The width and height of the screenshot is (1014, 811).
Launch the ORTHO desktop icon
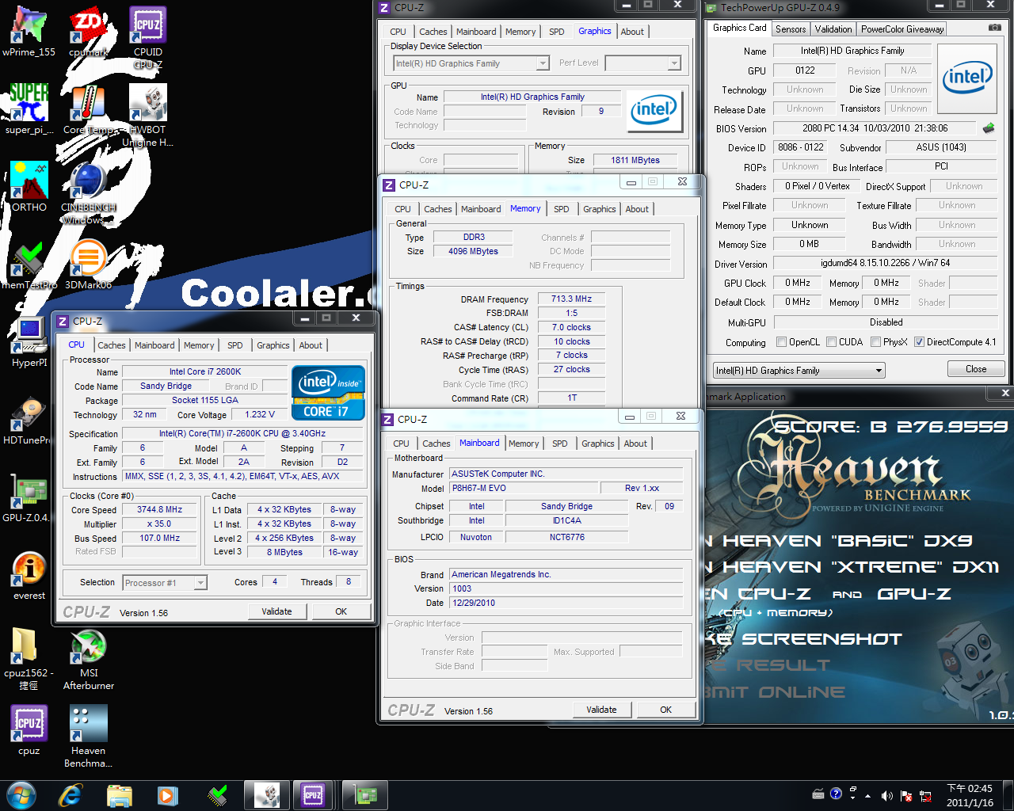[x=29, y=187]
